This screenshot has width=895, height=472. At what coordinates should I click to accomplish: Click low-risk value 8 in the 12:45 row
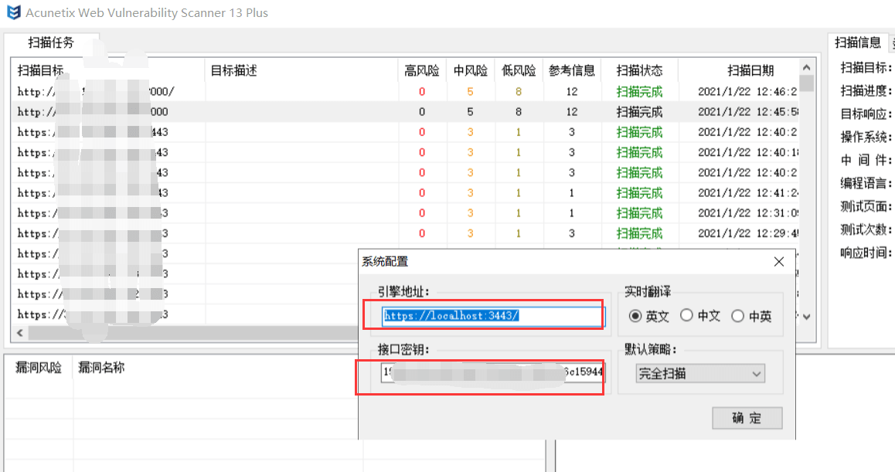519,112
